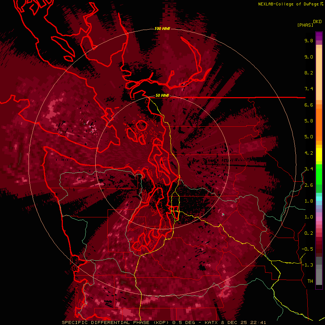The image size is (325, 325).
Task: Click the yellow segment of the color bar
Action: point(319,155)
